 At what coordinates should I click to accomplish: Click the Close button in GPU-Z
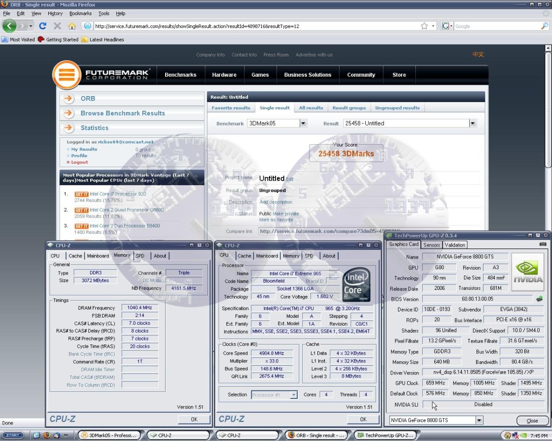coord(532,420)
